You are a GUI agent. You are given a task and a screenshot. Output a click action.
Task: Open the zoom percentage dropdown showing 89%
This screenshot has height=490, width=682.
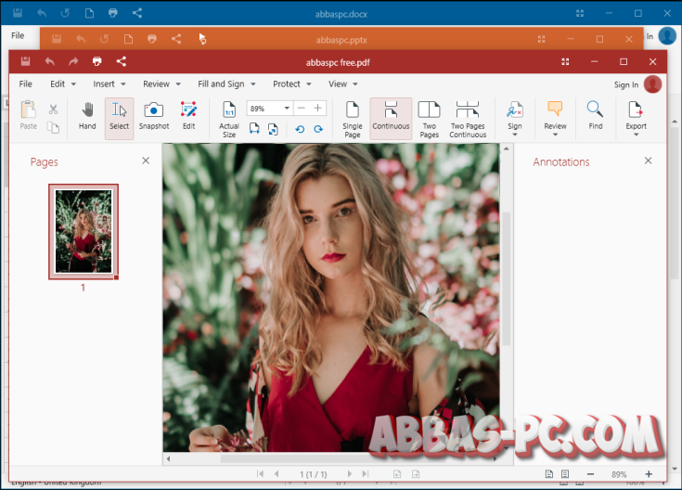(x=287, y=109)
